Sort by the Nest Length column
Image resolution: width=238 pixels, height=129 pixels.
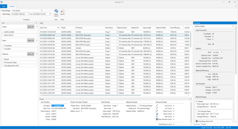point(148,28)
